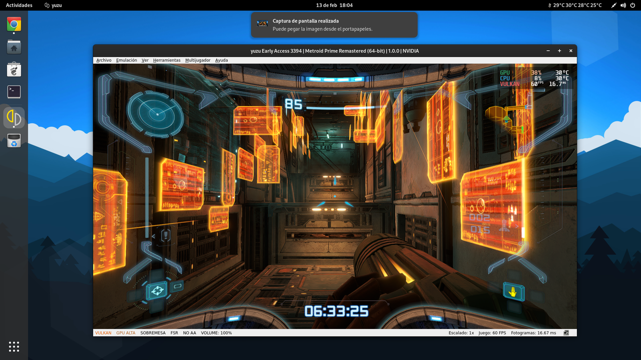
Task: Click the temperature readings in the top bar
Action: point(576,5)
